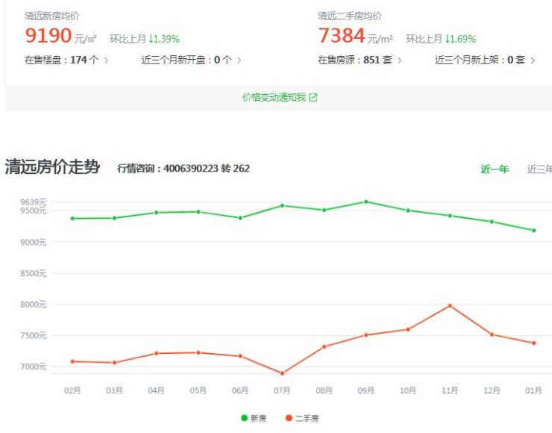This screenshot has height=433, width=552.
Task: Click the 清远二手房均价 label
Action: pos(350,16)
